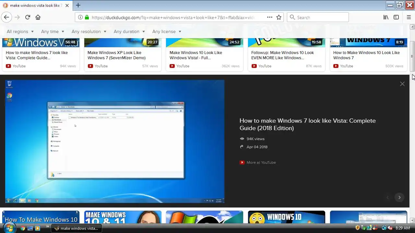Open the 'Make Windows 10 & 11' thumbnail
The image size is (415, 233).
point(123,217)
